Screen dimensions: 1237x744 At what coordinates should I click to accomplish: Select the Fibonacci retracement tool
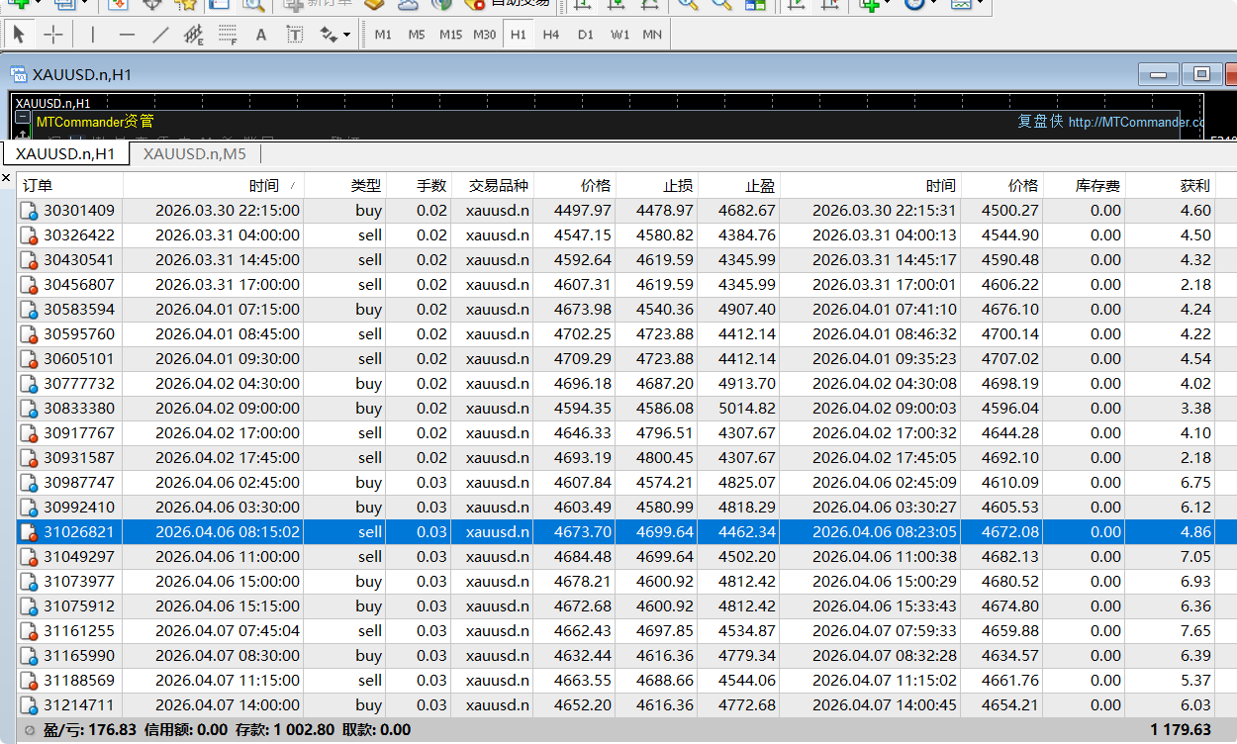point(227,33)
